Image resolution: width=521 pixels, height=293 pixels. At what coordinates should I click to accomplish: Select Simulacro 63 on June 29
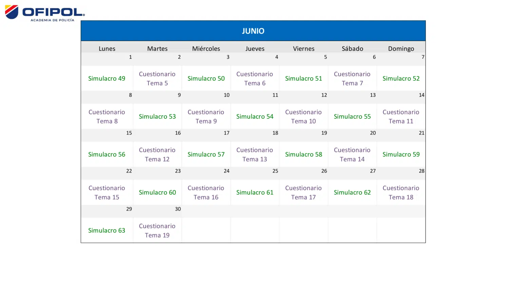107,230
